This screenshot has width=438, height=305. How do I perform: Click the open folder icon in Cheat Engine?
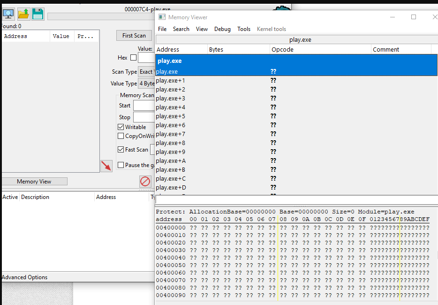click(23, 14)
